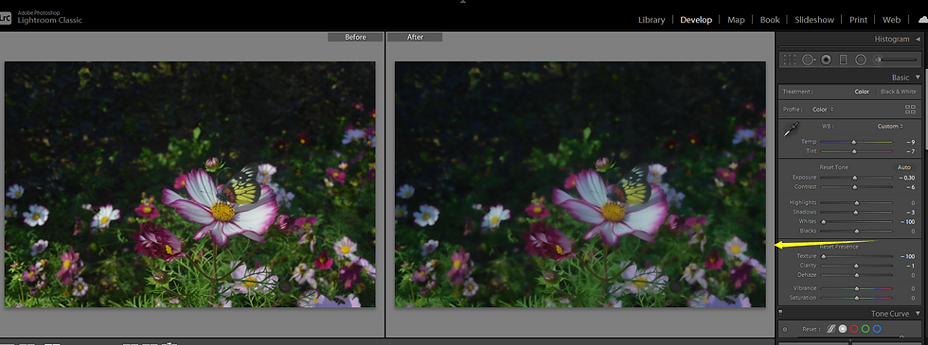Image resolution: width=928 pixels, height=345 pixels.
Task: Show the top panel via the arrow
Action: 463,2
